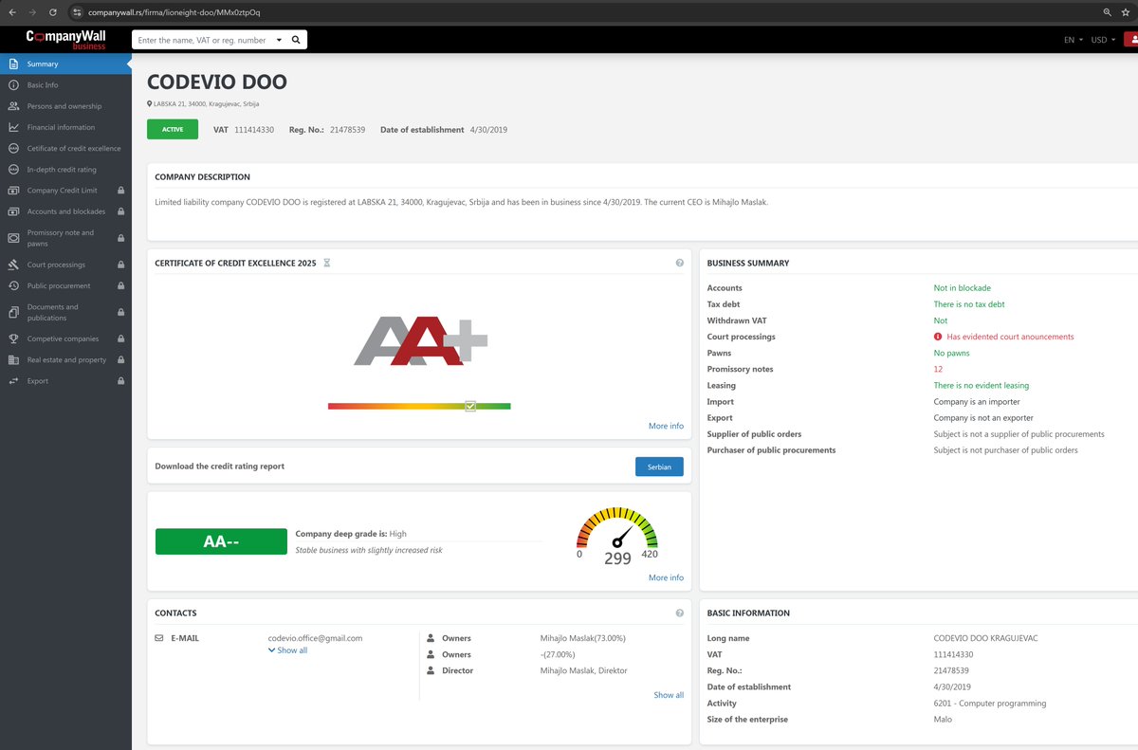1138x750 pixels.
Task: Click the help icon in Certificate panel
Action: point(680,263)
